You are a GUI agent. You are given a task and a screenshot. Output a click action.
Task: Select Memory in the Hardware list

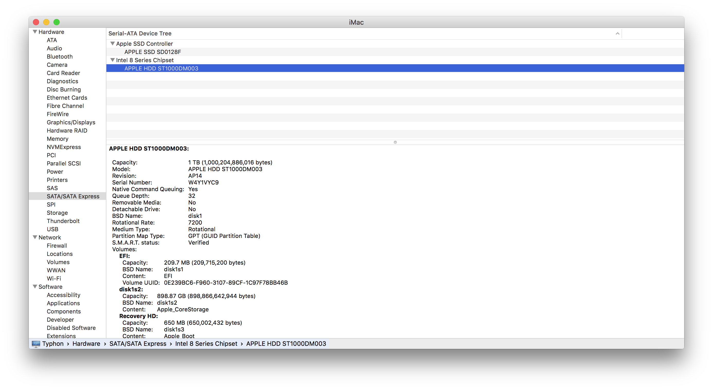(x=58, y=139)
